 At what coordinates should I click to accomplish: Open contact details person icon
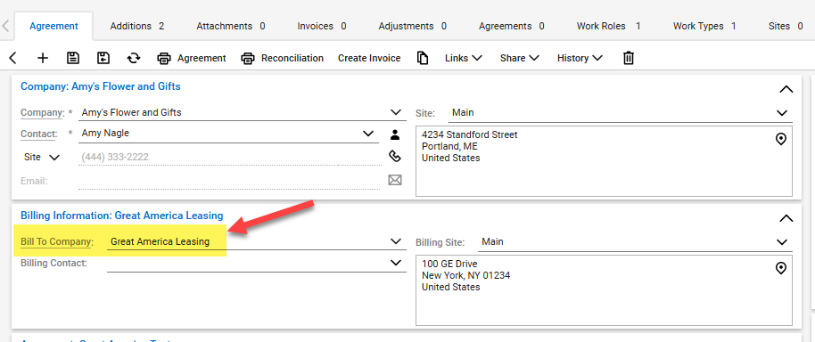click(395, 135)
